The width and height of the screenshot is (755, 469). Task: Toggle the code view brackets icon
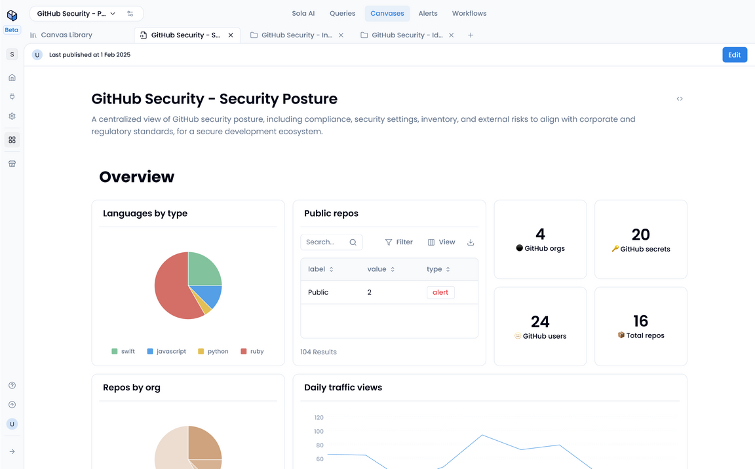point(680,99)
